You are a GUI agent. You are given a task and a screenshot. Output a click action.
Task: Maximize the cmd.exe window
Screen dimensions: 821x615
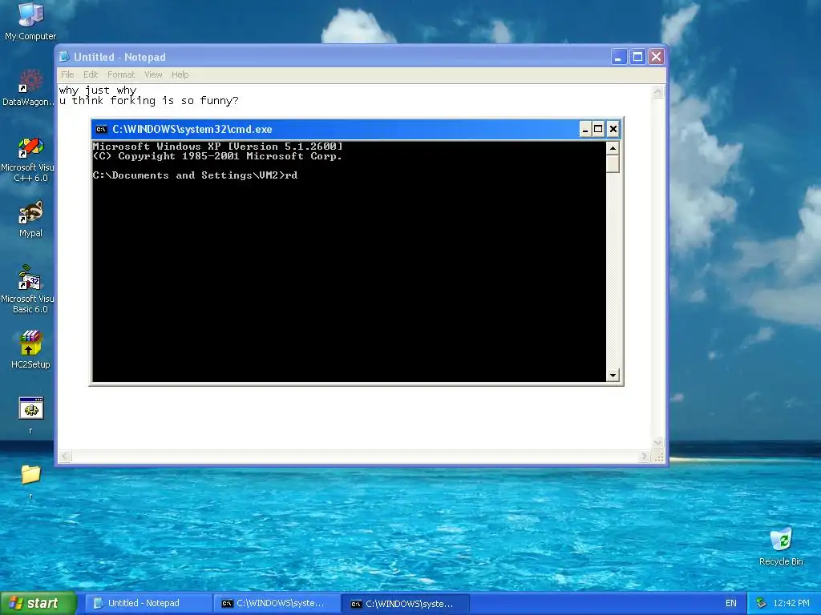(x=598, y=129)
